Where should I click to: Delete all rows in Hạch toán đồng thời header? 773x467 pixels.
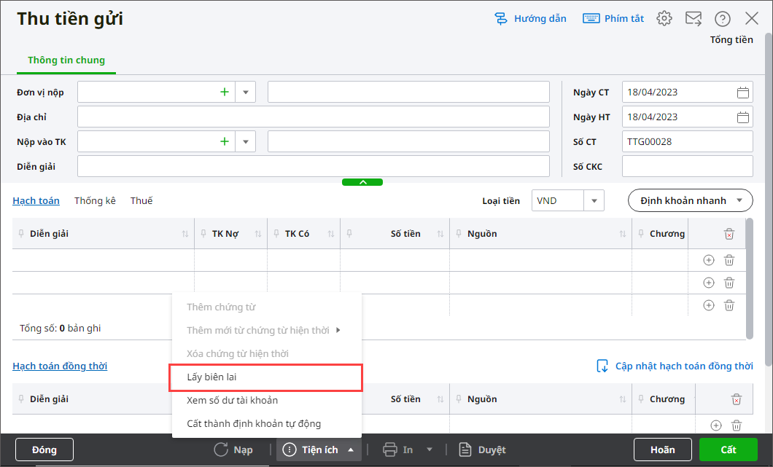[736, 399]
